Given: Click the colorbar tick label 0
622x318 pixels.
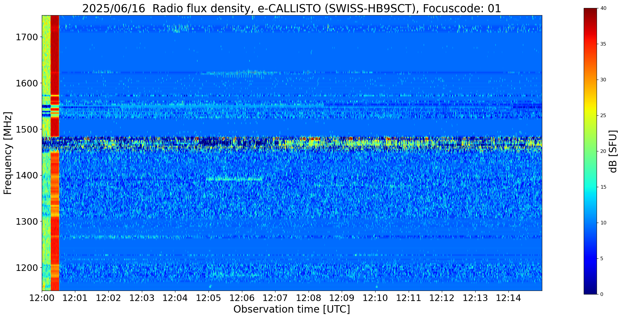Looking at the screenshot, I should (x=602, y=294).
